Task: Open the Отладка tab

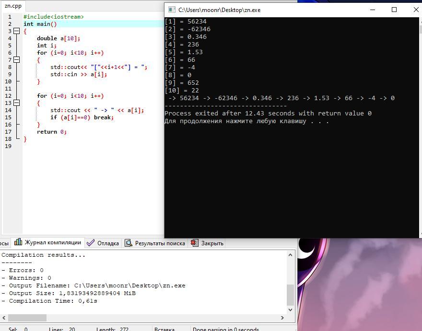Action: (107, 243)
